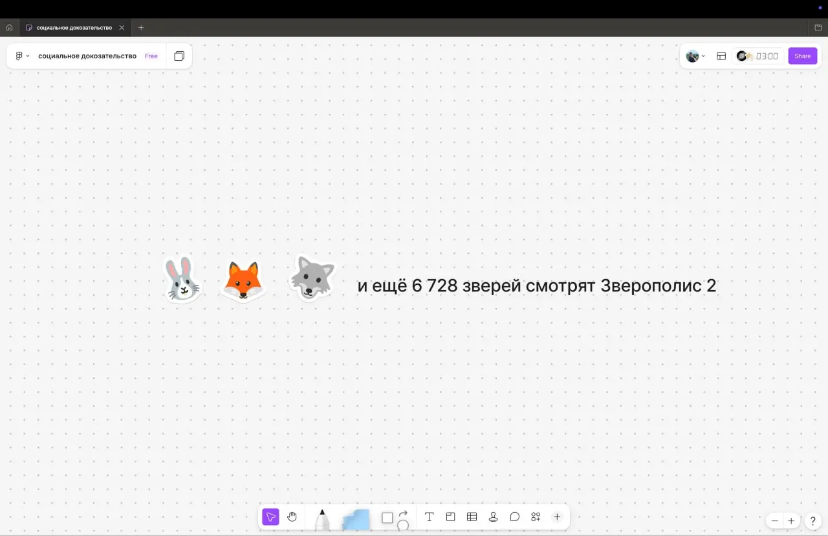Go to the Home tab icon
Image resolution: width=828 pixels, height=536 pixels.
pos(9,28)
